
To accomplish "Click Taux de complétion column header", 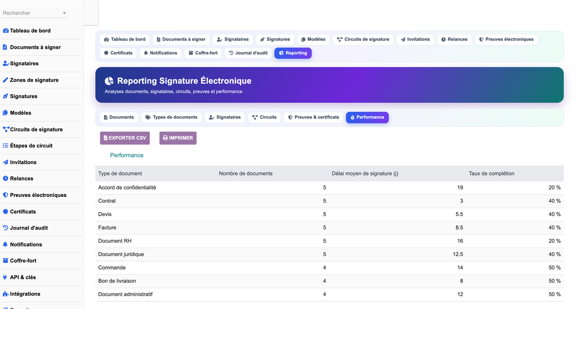I will tap(492, 173).
